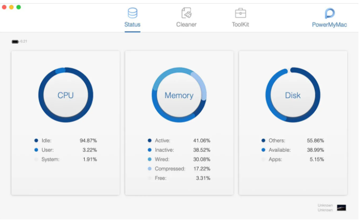Click the System: label

(x=50, y=159)
